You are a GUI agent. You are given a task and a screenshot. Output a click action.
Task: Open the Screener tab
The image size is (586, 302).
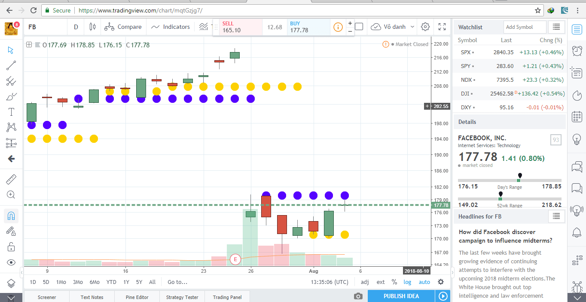click(x=47, y=297)
